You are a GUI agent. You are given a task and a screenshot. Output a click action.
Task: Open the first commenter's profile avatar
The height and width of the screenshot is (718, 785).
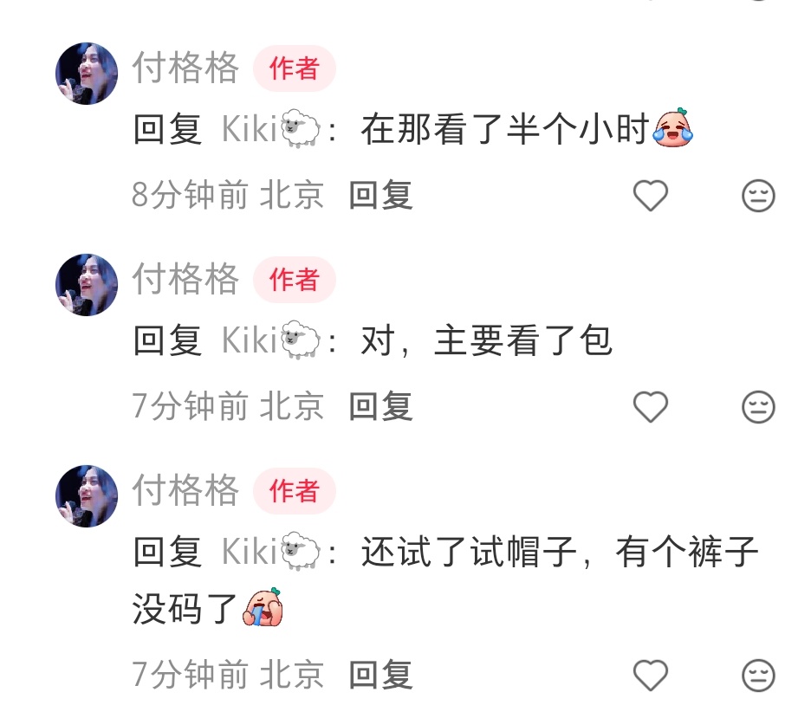[x=87, y=74]
